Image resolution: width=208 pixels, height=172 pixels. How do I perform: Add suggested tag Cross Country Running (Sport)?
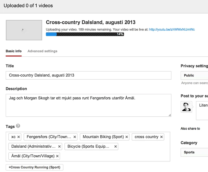click(x=35, y=167)
